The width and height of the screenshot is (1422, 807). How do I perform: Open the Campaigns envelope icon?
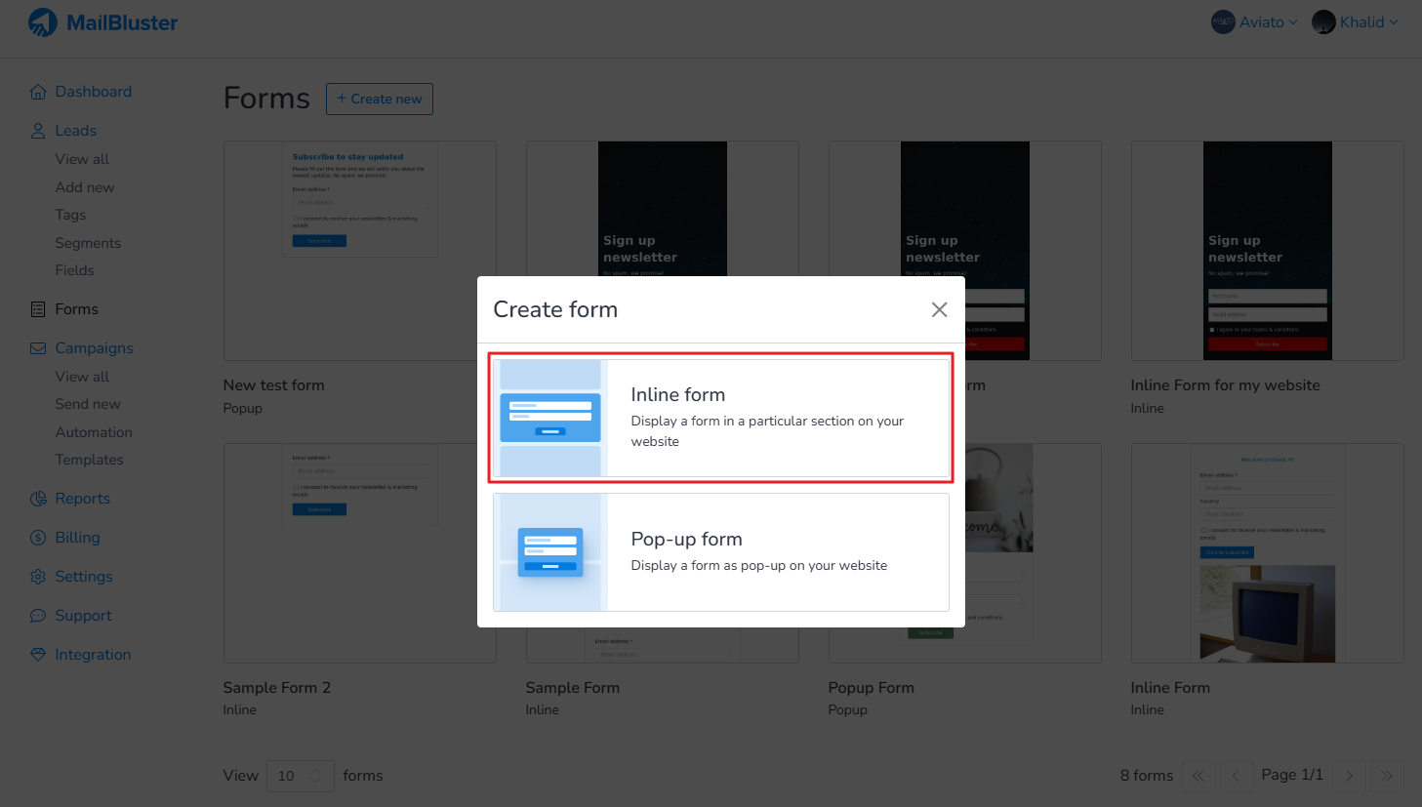pyautogui.click(x=37, y=347)
